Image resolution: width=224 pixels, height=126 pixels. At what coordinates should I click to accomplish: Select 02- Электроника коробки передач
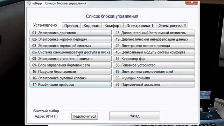[71, 39]
